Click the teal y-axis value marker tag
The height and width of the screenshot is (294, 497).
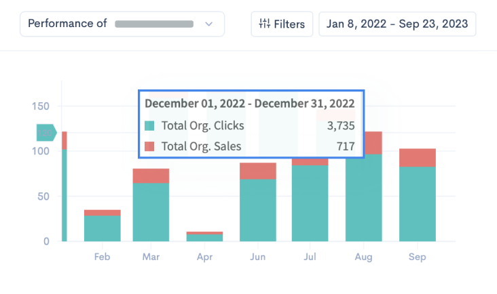(46, 132)
